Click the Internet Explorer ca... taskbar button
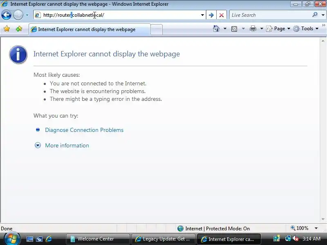327x245 pixels. [x=228, y=239]
